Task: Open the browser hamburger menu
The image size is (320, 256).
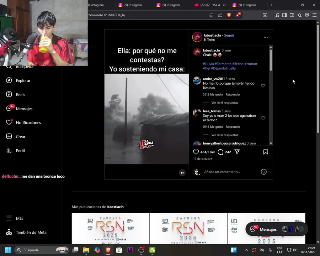Action: (315, 15)
